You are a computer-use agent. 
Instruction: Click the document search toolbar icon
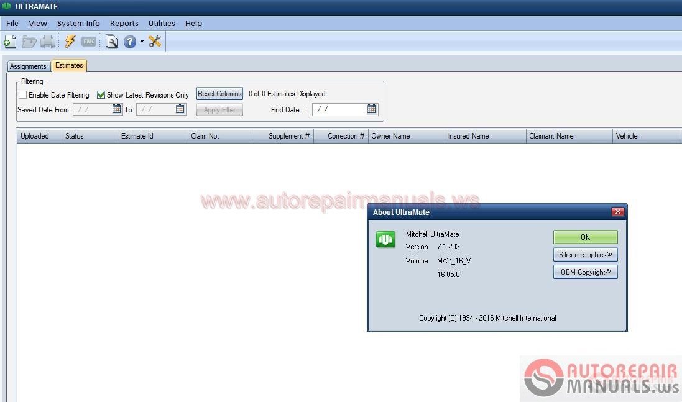click(x=112, y=42)
